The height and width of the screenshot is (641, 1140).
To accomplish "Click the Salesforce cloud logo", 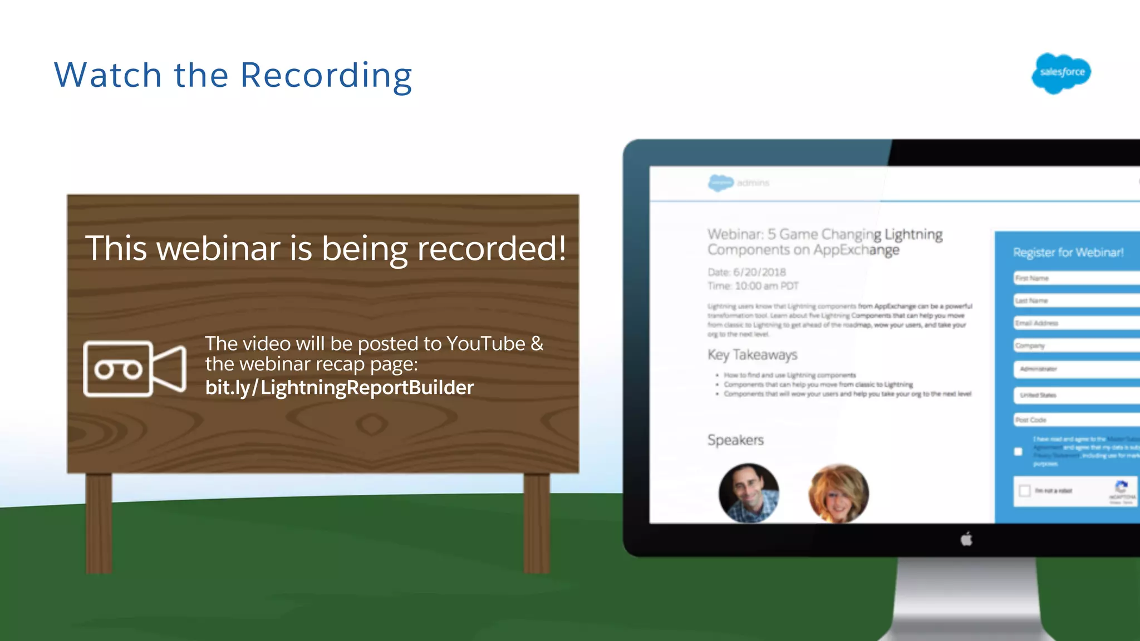I will 1061,73.
